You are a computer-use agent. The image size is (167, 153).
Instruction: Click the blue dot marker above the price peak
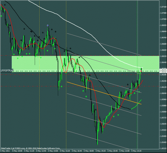pos(48,25)
